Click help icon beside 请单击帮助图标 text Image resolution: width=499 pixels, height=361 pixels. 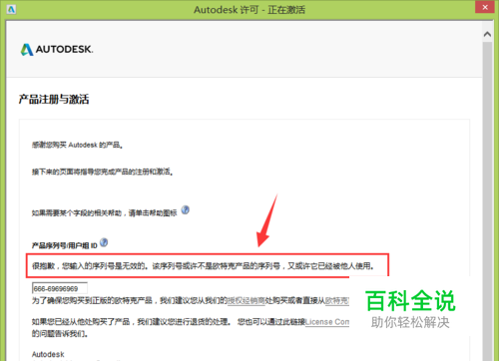(x=186, y=210)
